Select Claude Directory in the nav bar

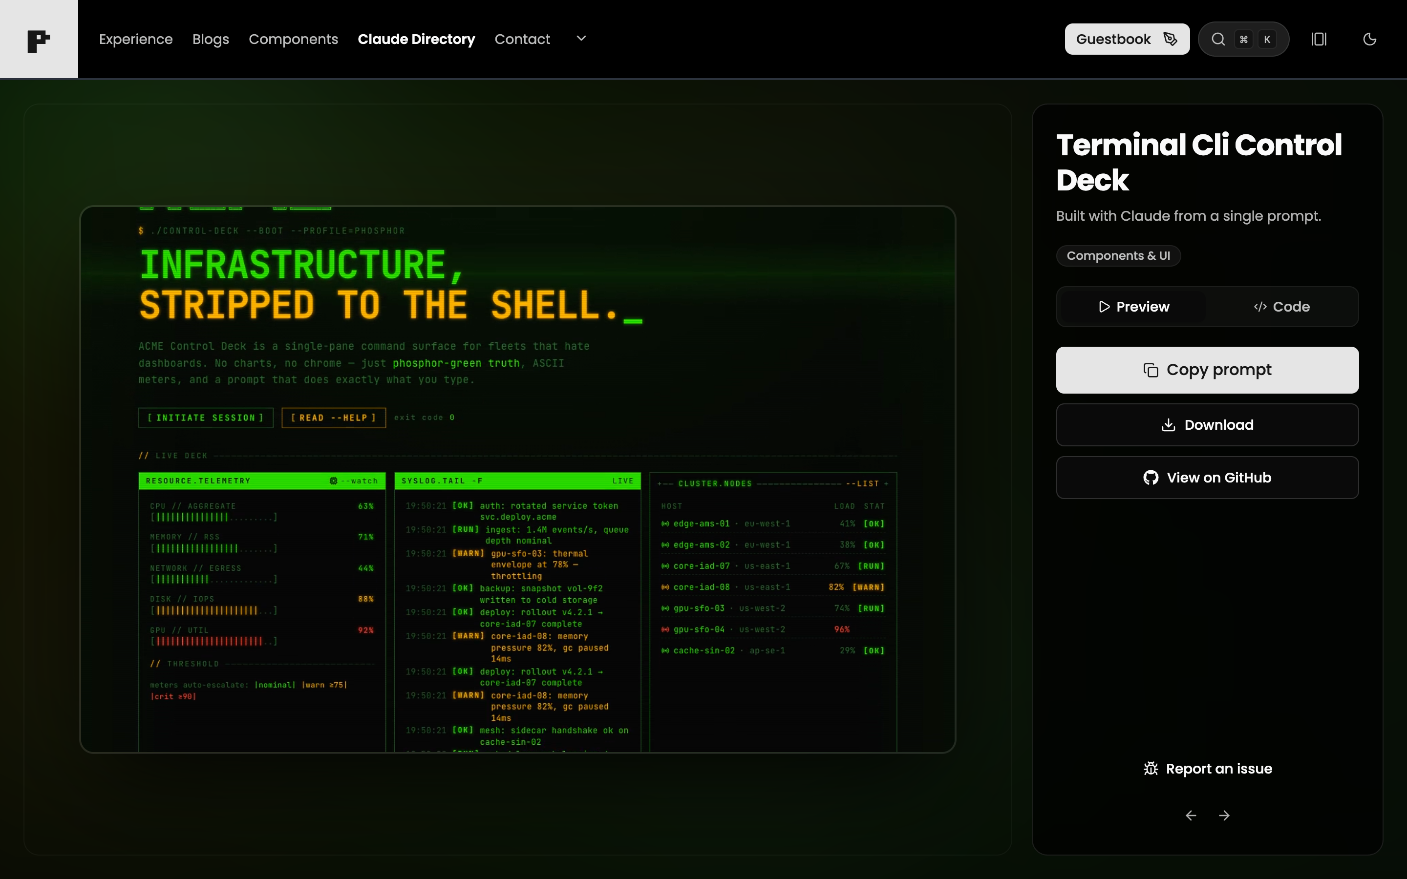point(416,39)
